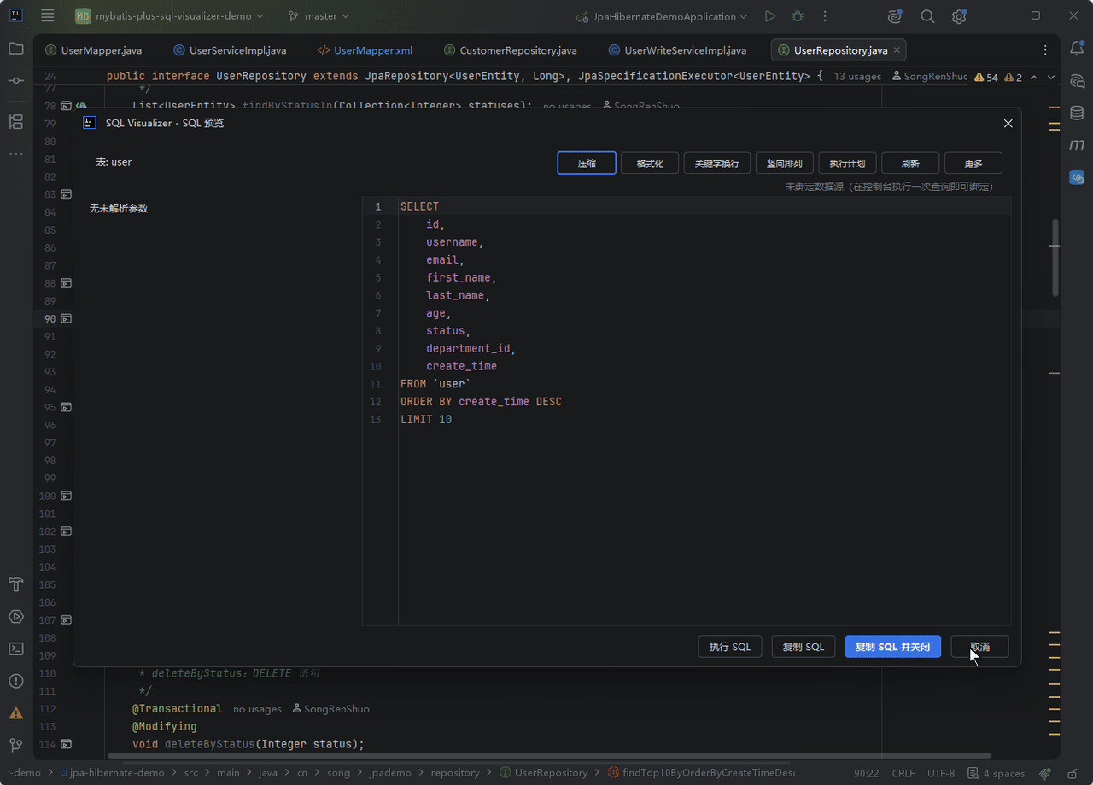
Task: Click the 复制 SQL 并关闭 button
Action: click(x=893, y=647)
